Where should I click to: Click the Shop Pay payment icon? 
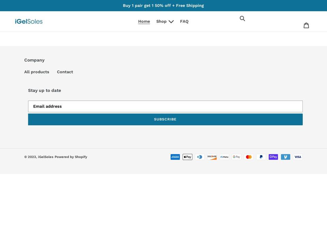pyautogui.click(x=273, y=157)
